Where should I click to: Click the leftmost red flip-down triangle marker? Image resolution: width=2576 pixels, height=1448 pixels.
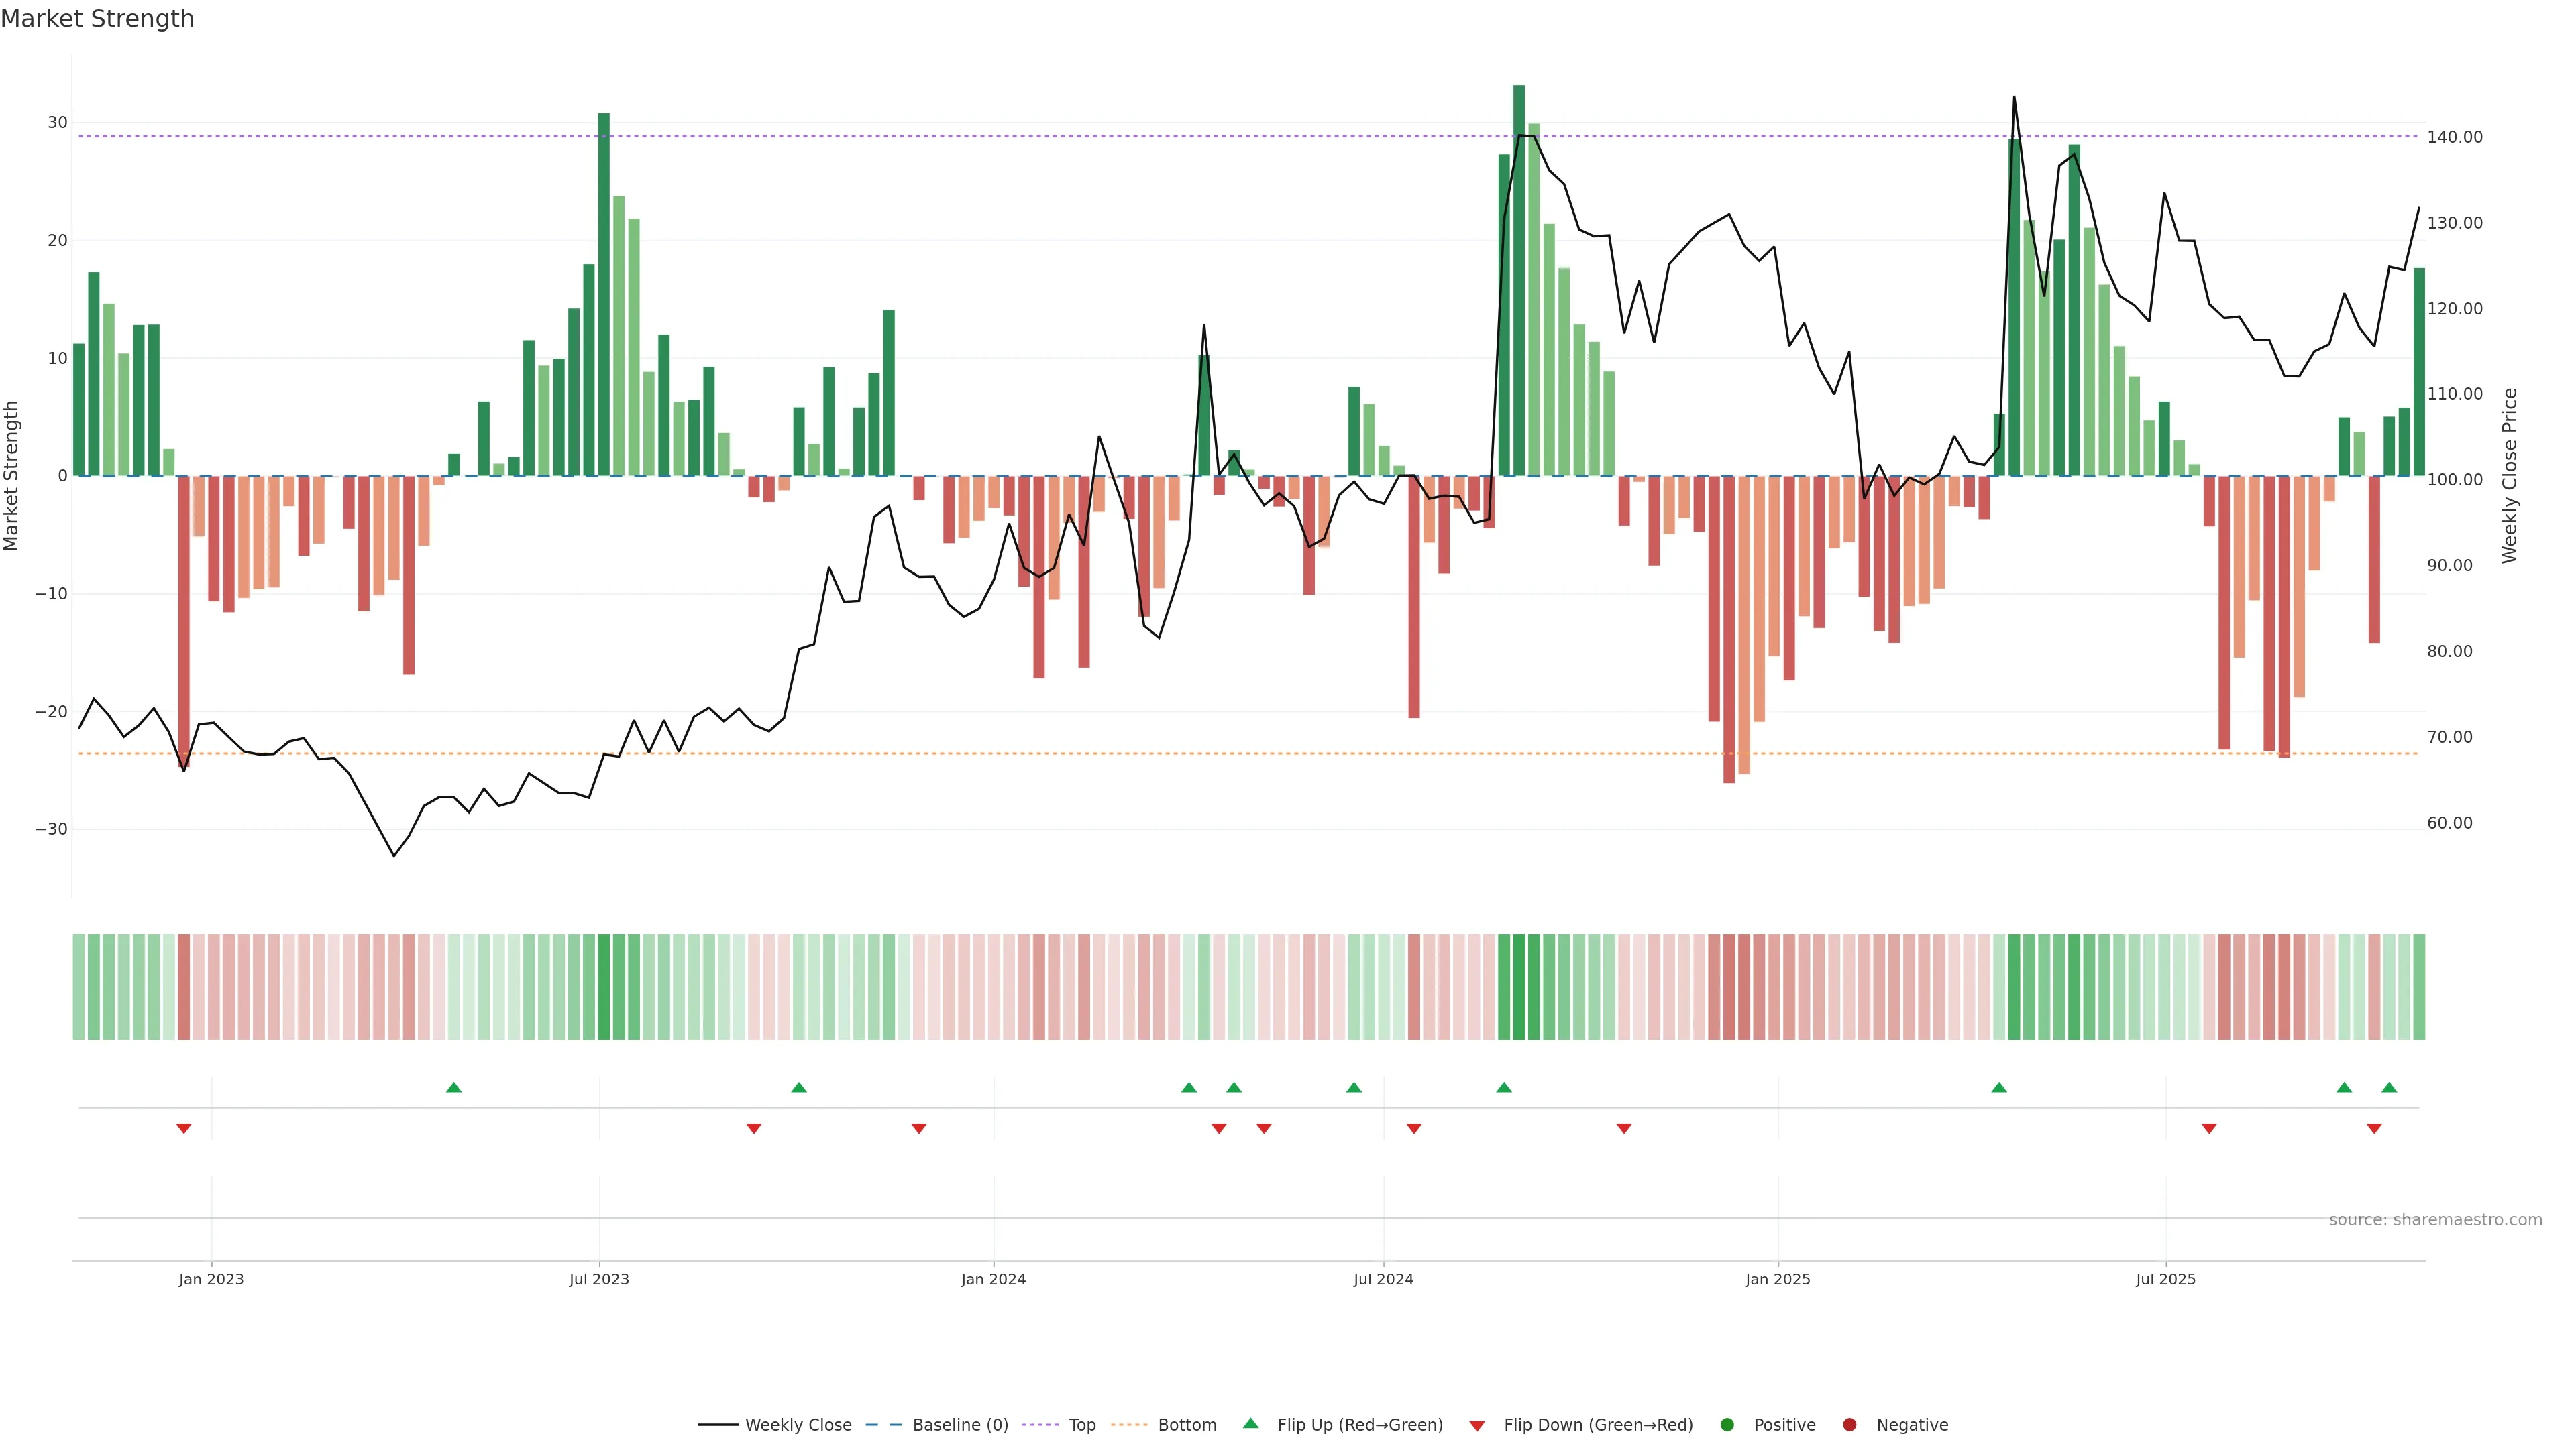(184, 1128)
